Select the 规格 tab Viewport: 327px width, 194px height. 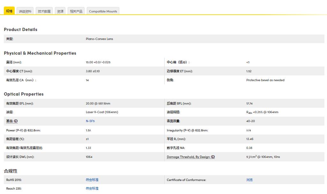click(x=9, y=11)
